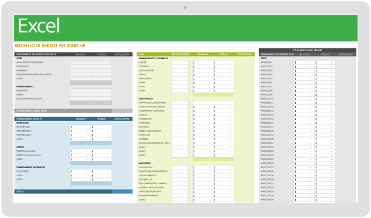Click the 'Mobilio' row label

(143, 115)
